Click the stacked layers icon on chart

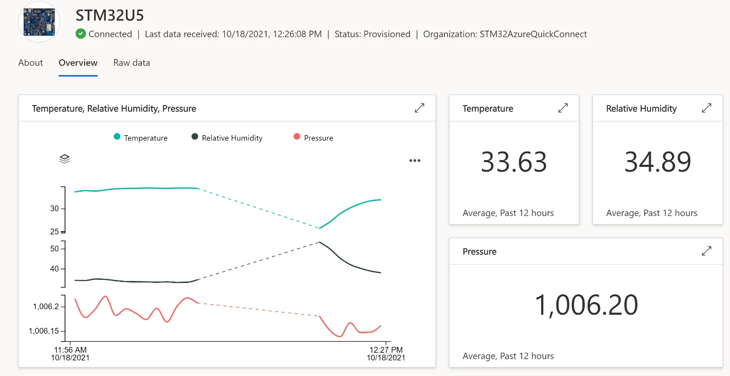pos(65,158)
